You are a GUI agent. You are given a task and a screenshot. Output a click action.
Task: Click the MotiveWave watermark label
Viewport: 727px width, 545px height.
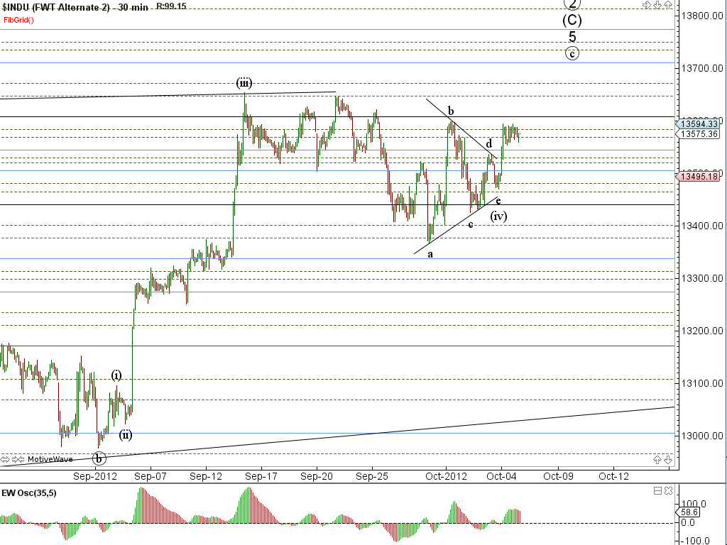(x=50, y=459)
